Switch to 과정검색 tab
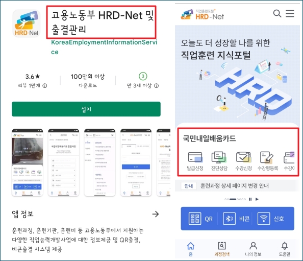This screenshot has width=303, height=261. click(222, 249)
